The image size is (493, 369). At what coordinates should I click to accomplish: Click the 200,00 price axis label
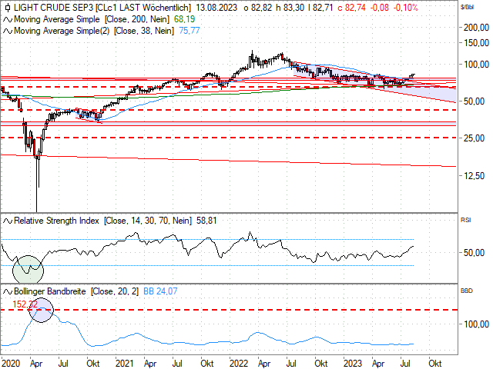coord(477,28)
